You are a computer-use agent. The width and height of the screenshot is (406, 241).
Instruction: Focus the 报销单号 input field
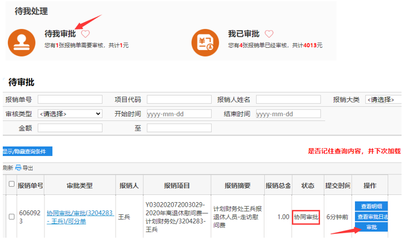click(x=70, y=99)
